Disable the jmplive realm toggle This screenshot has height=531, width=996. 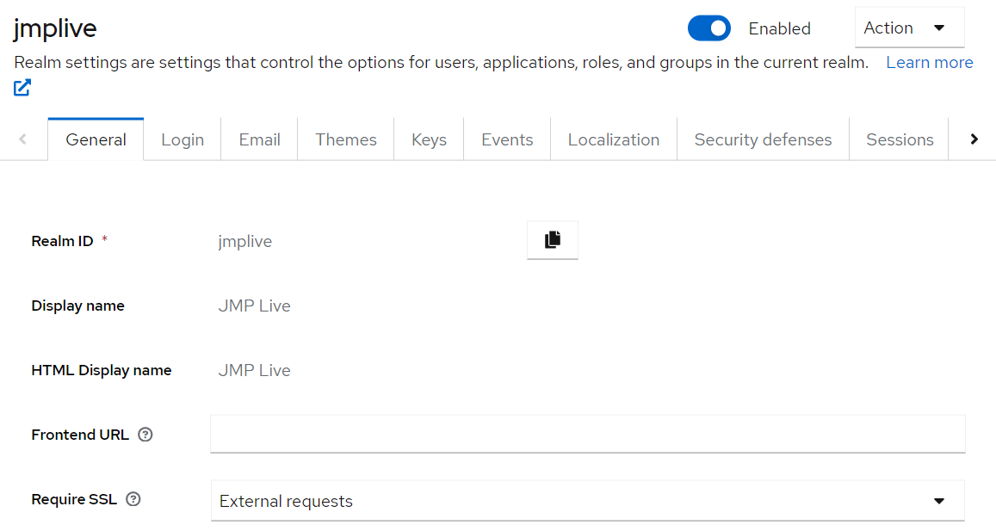point(708,28)
